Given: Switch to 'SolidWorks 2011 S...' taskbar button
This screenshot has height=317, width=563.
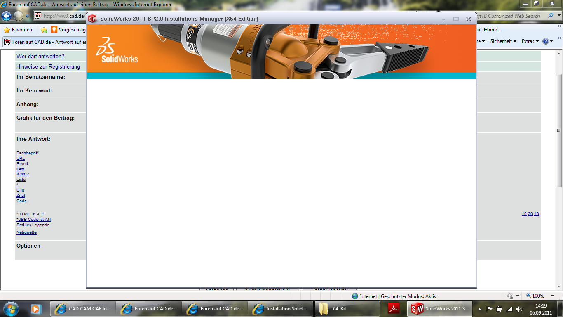Looking at the screenshot, I should click(x=440, y=309).
